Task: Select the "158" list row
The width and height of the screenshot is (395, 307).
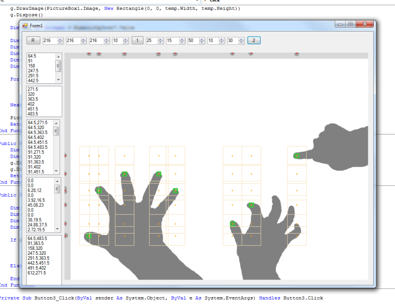Action: coord(32,66)
